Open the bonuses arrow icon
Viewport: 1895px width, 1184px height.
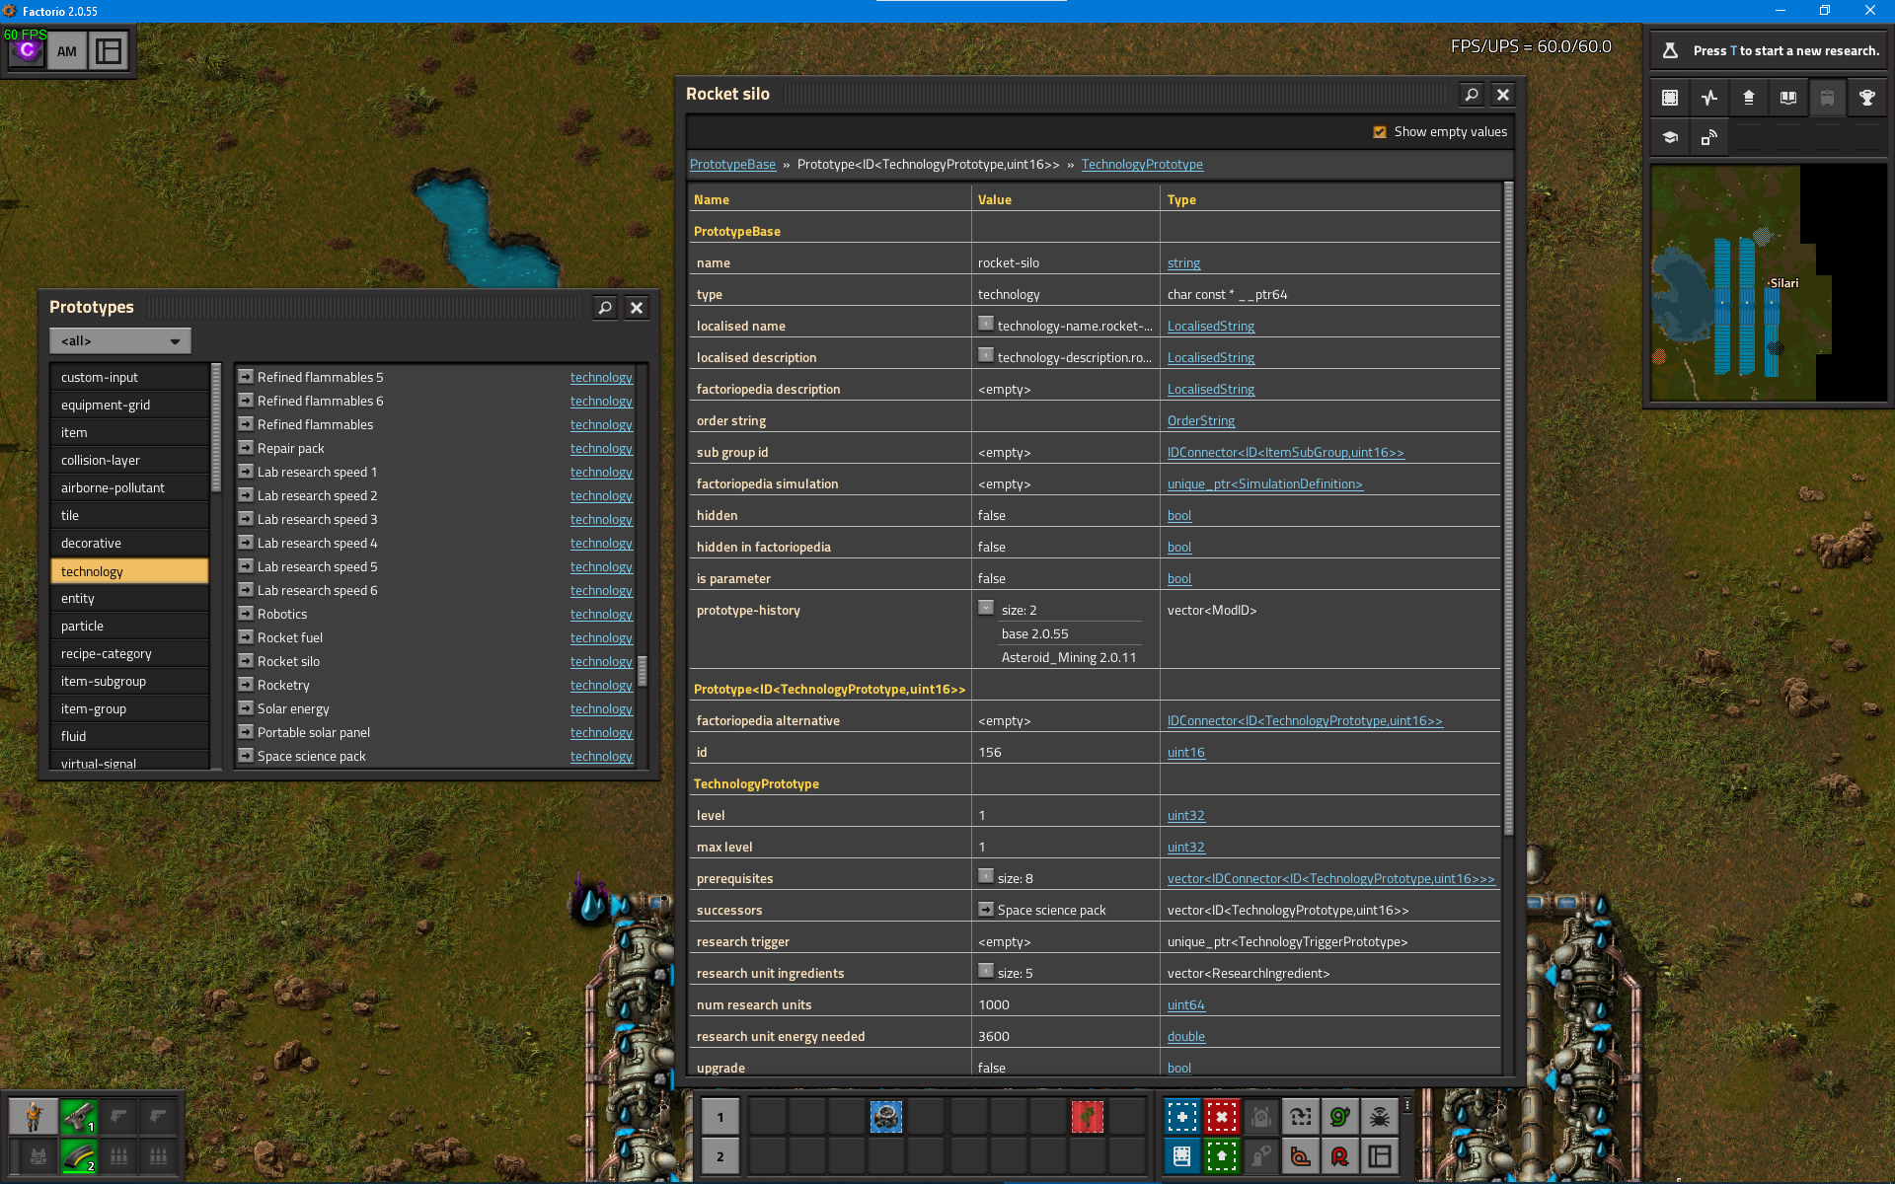[x=1749, y=98]
